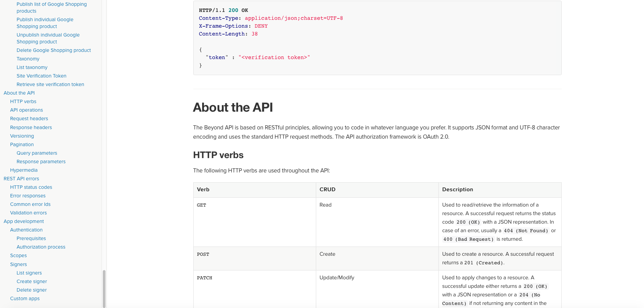The width and height of the screenshot is (644, 308).
Task: Navigate to 'REST API errors' section
Action: point(22,179)
